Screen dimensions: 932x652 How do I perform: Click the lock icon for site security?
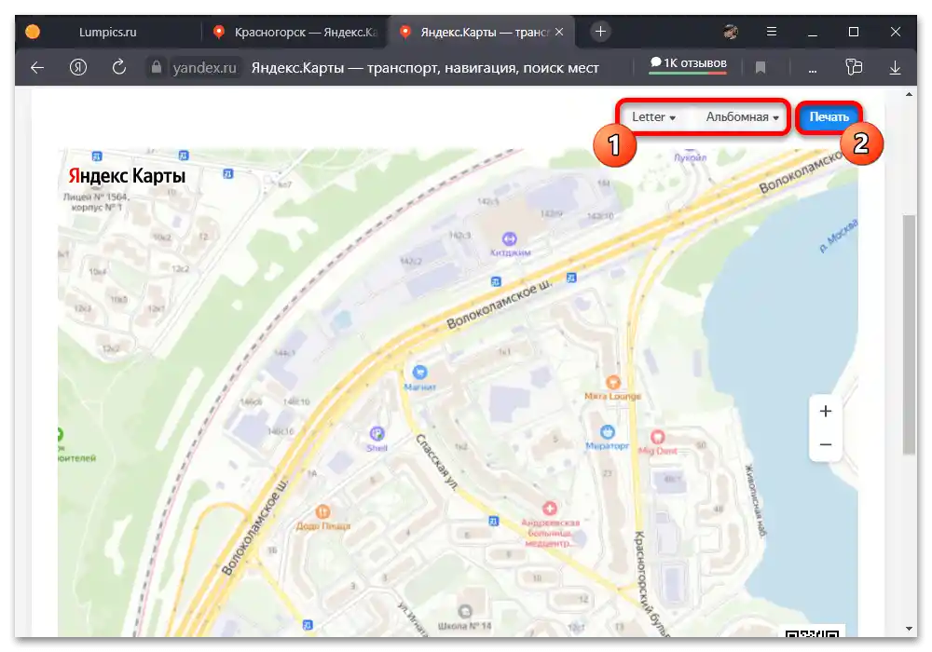coord(157,67)
